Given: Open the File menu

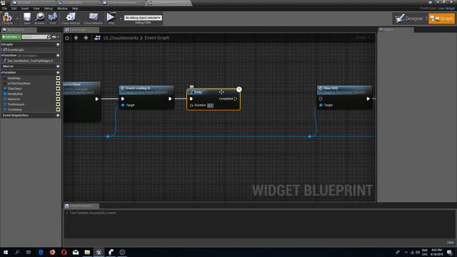Looking at the screenshot, I should (4, 9).
